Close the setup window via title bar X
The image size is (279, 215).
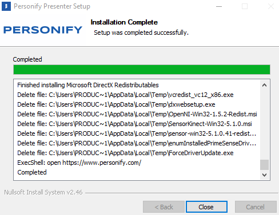pyautogui.click(x=271, y=6)
